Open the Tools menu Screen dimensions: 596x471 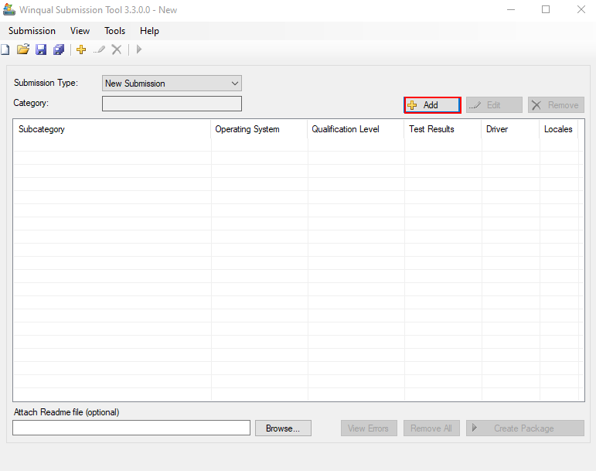114,31
